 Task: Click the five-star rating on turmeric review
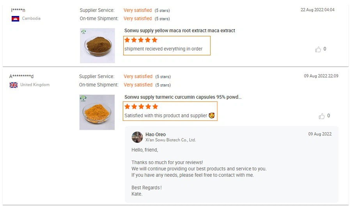[141, 106]
